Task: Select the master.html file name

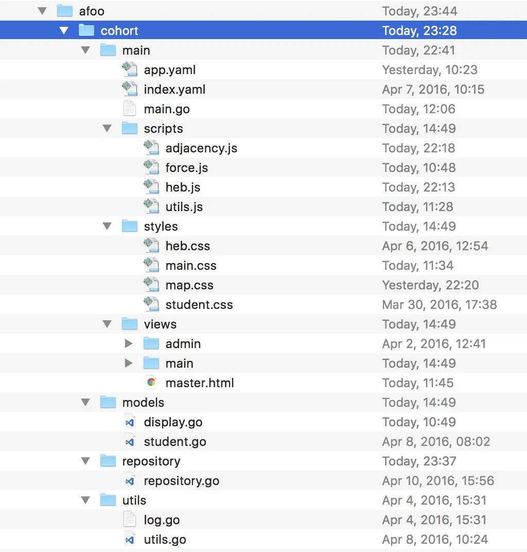Action: pyautogui.click(x=200, y=383)
